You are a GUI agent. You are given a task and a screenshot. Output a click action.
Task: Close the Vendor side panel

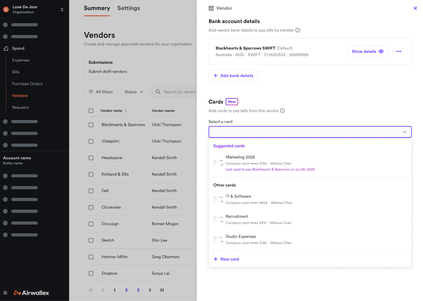[415, 8]
